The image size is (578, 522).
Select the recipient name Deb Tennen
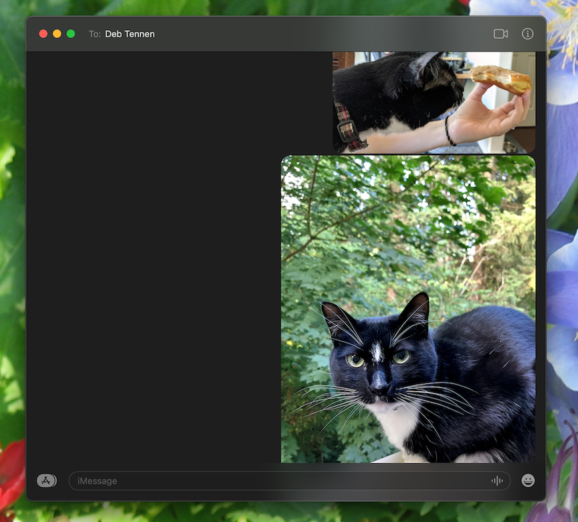[130, 34]
